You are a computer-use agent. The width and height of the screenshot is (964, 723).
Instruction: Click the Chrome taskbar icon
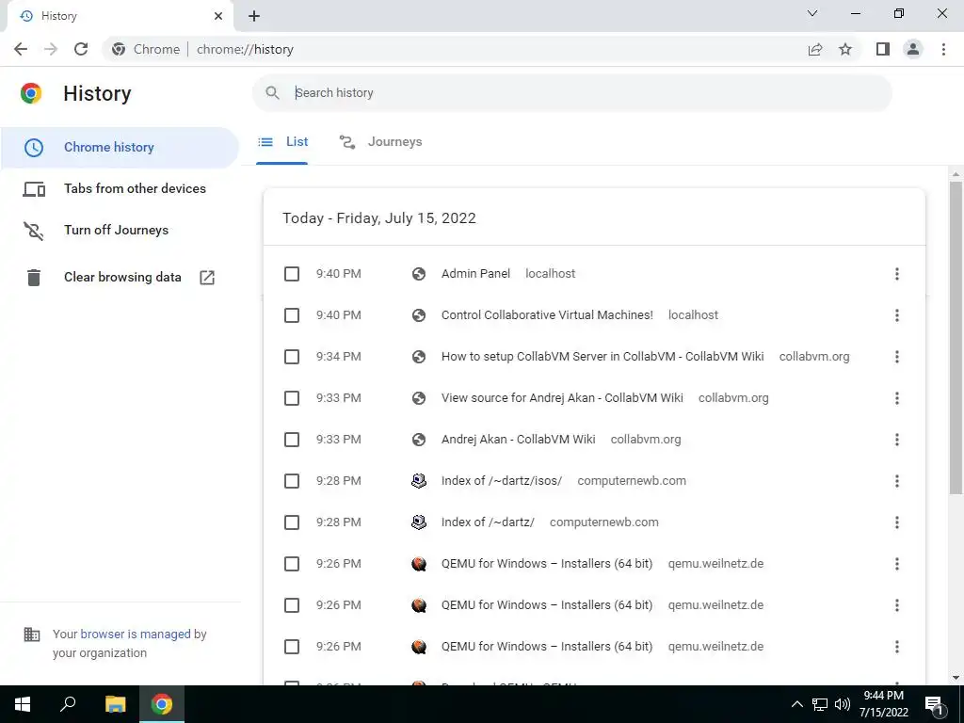tap(162, 704)
